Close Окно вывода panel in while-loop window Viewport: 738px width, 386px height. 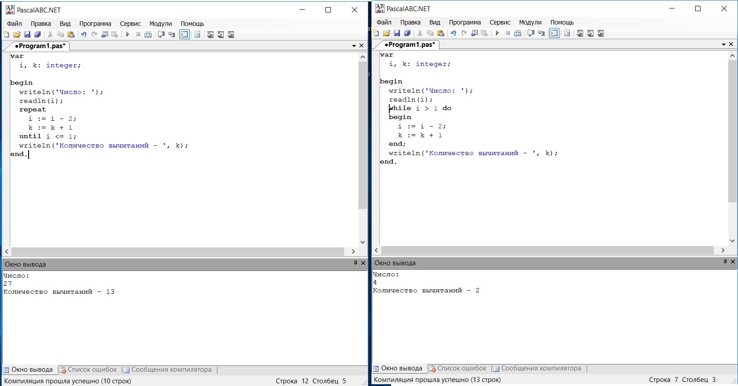pyautogui.click(x=733, y=262)
